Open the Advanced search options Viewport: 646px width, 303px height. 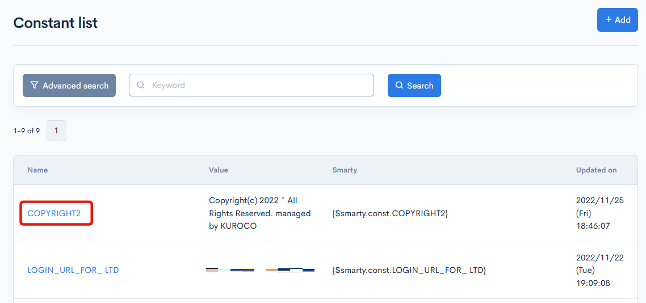tap(69, 86)
